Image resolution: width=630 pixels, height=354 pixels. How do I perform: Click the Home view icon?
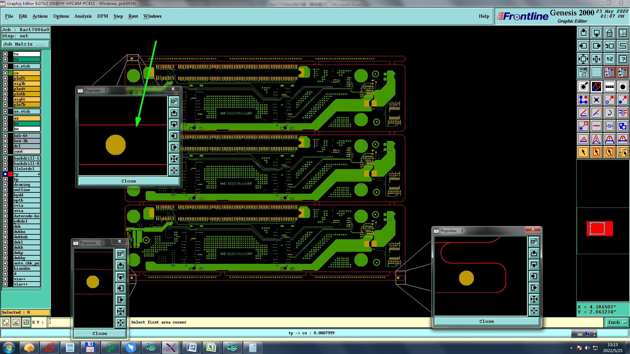[x=609, y=33]
